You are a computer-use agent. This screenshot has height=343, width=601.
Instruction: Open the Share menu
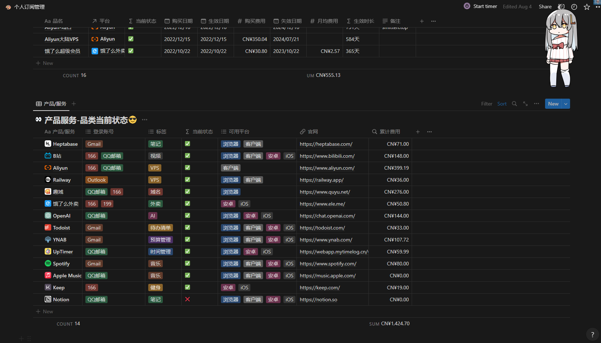click(545, 7)
